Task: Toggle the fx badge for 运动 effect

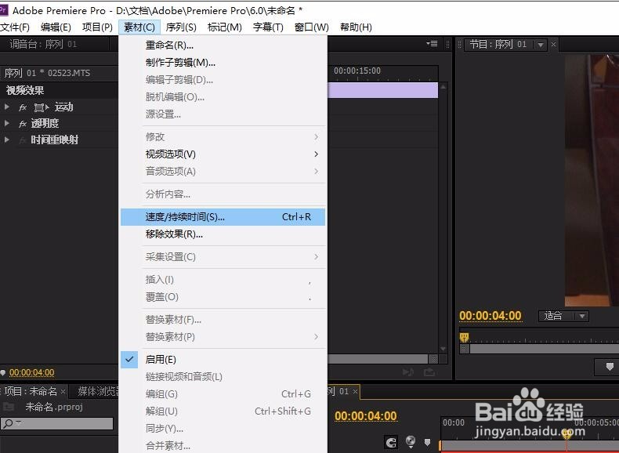Action: [23, 107]
